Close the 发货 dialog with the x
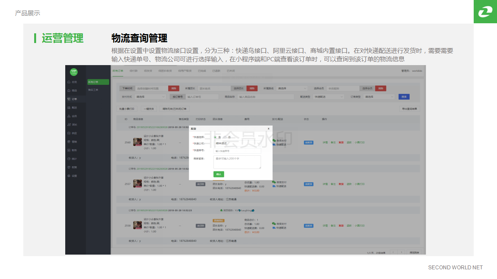 [x=268, y=129]
